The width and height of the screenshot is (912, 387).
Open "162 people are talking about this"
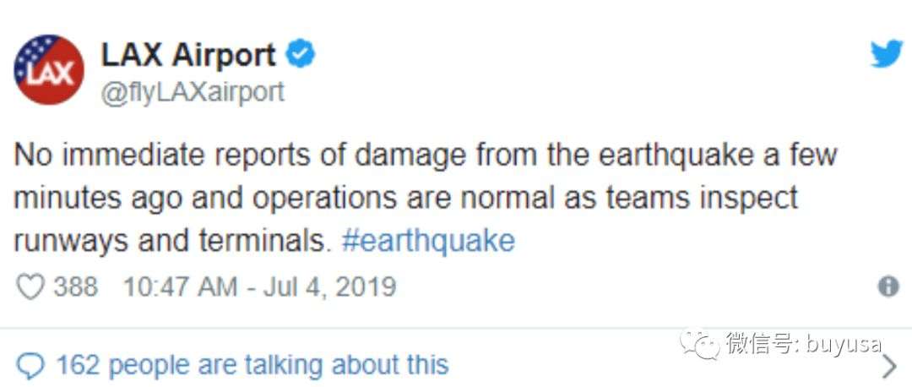[252, 366]
